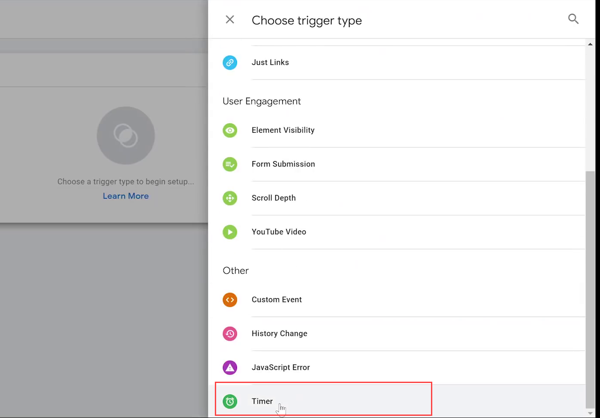Click the scrollbar up arrow

[590, 44]
